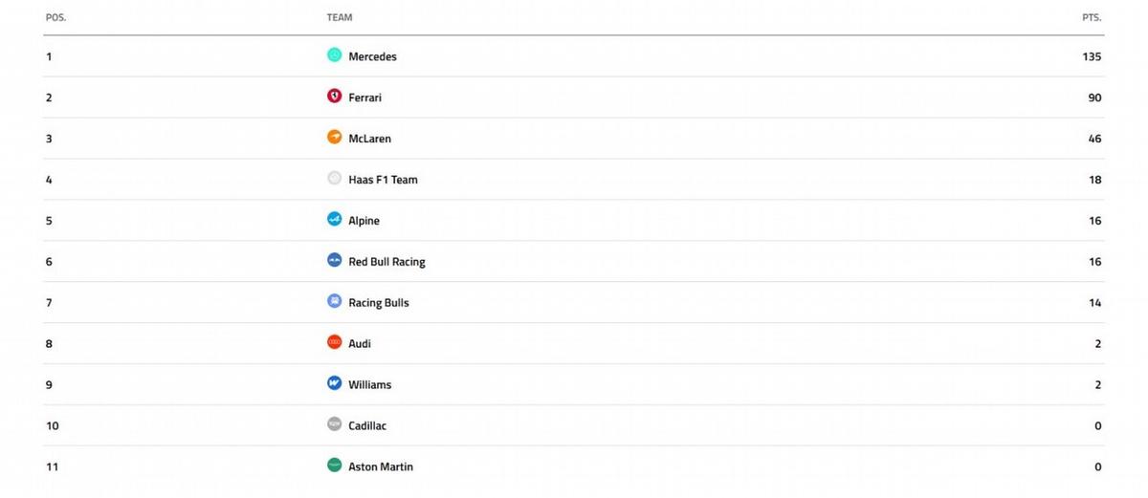Click the Williams team logo icon
Image resolution: width=1148 pixels, height=498 pixels.
coord(334,384)
